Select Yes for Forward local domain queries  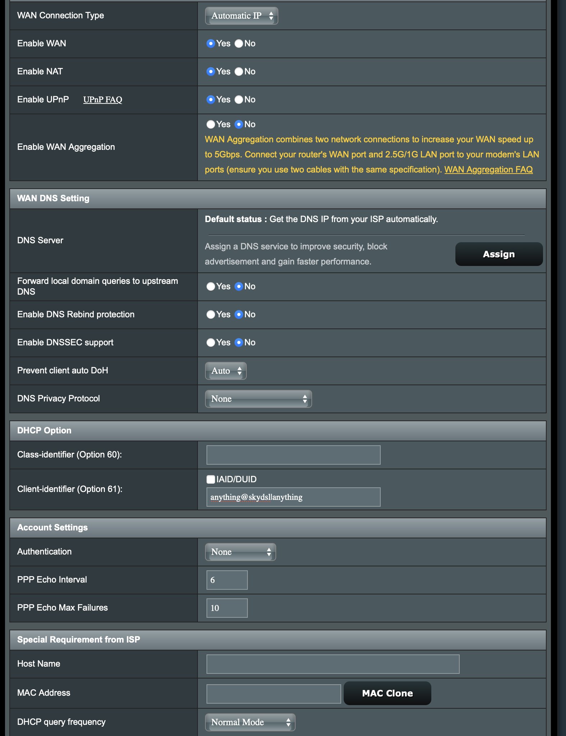[x=211, y=286]
